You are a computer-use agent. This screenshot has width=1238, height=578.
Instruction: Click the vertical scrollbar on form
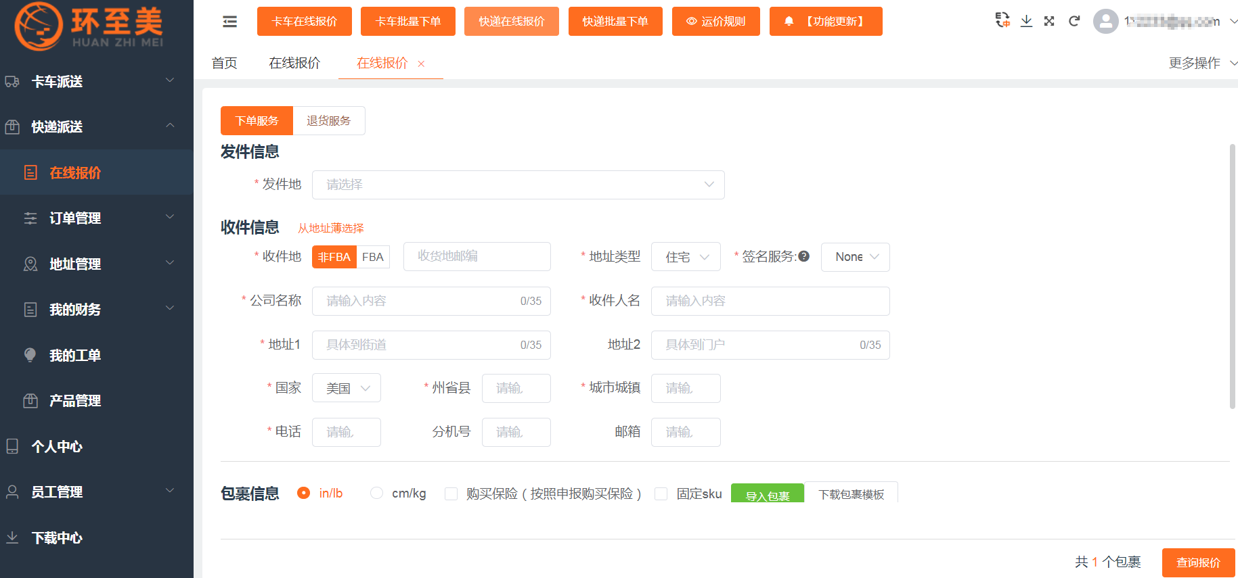1232,276
